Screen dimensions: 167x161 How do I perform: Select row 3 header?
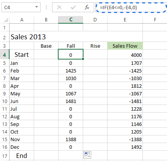pyautogui.click(x=5, y=46)
